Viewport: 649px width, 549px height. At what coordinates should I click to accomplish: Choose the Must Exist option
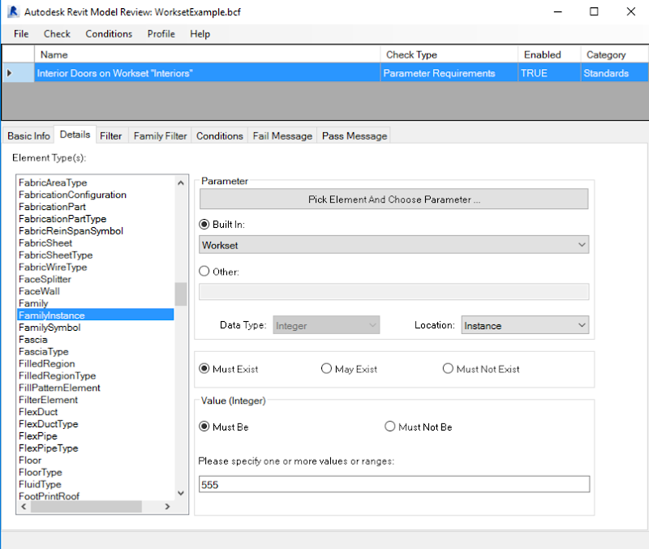[x=204, y=369]
